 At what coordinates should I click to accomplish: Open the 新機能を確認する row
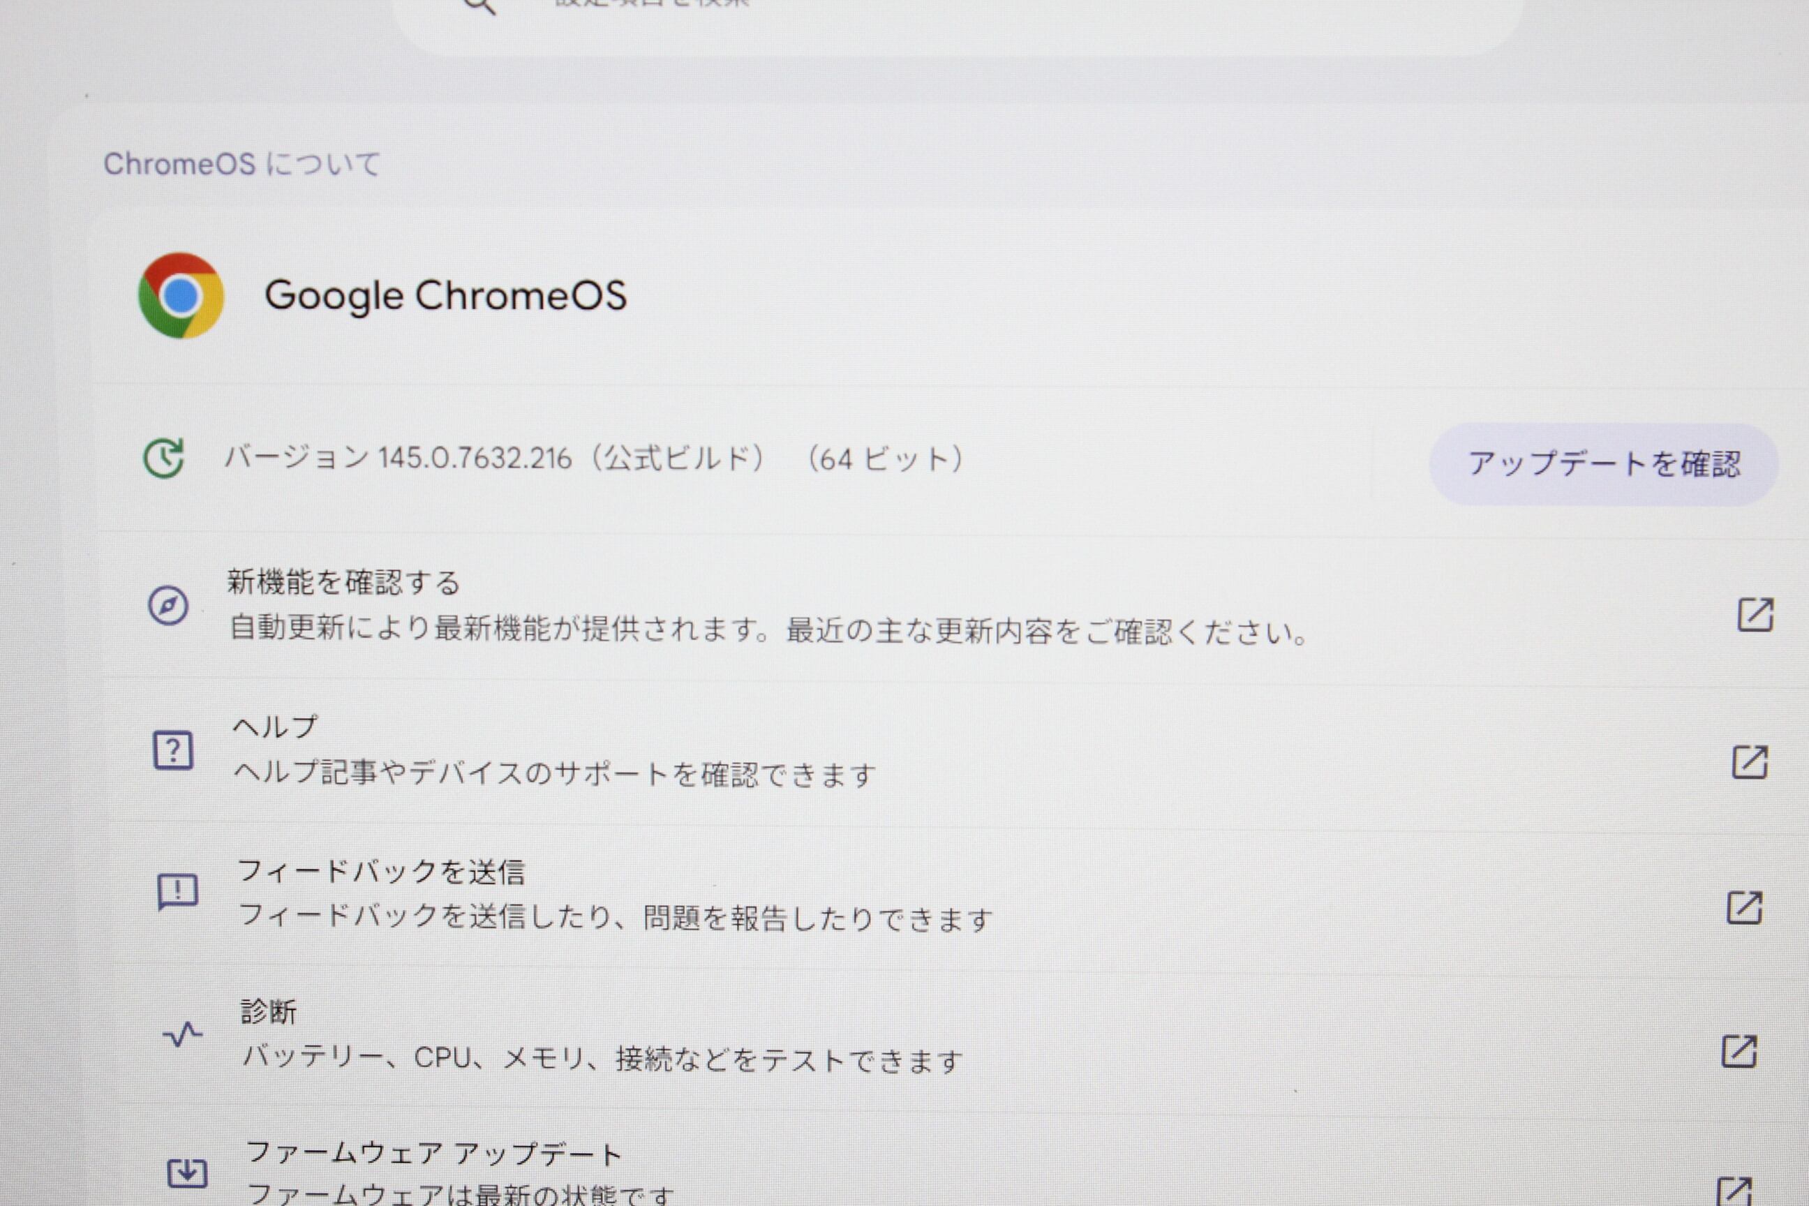(x=344, y=582)
